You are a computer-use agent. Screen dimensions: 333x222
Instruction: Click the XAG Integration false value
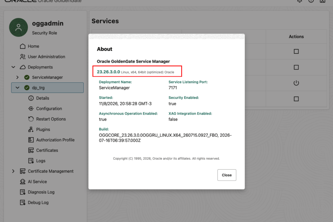click(x=173, y=119)
